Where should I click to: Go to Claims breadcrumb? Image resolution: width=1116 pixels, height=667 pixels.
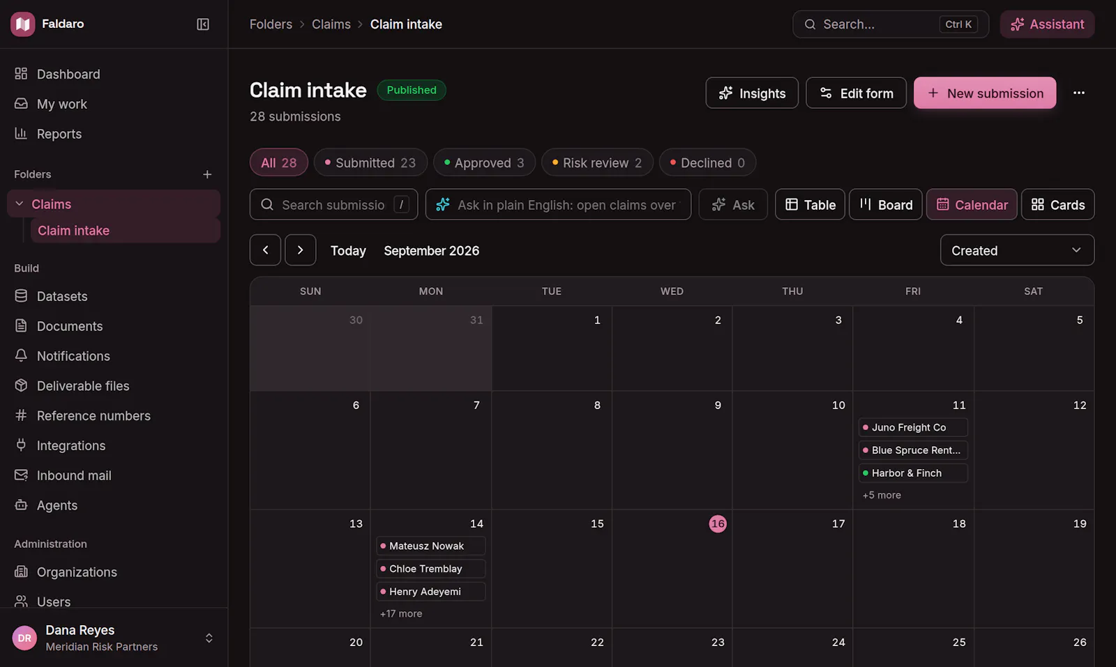[331, 24]
